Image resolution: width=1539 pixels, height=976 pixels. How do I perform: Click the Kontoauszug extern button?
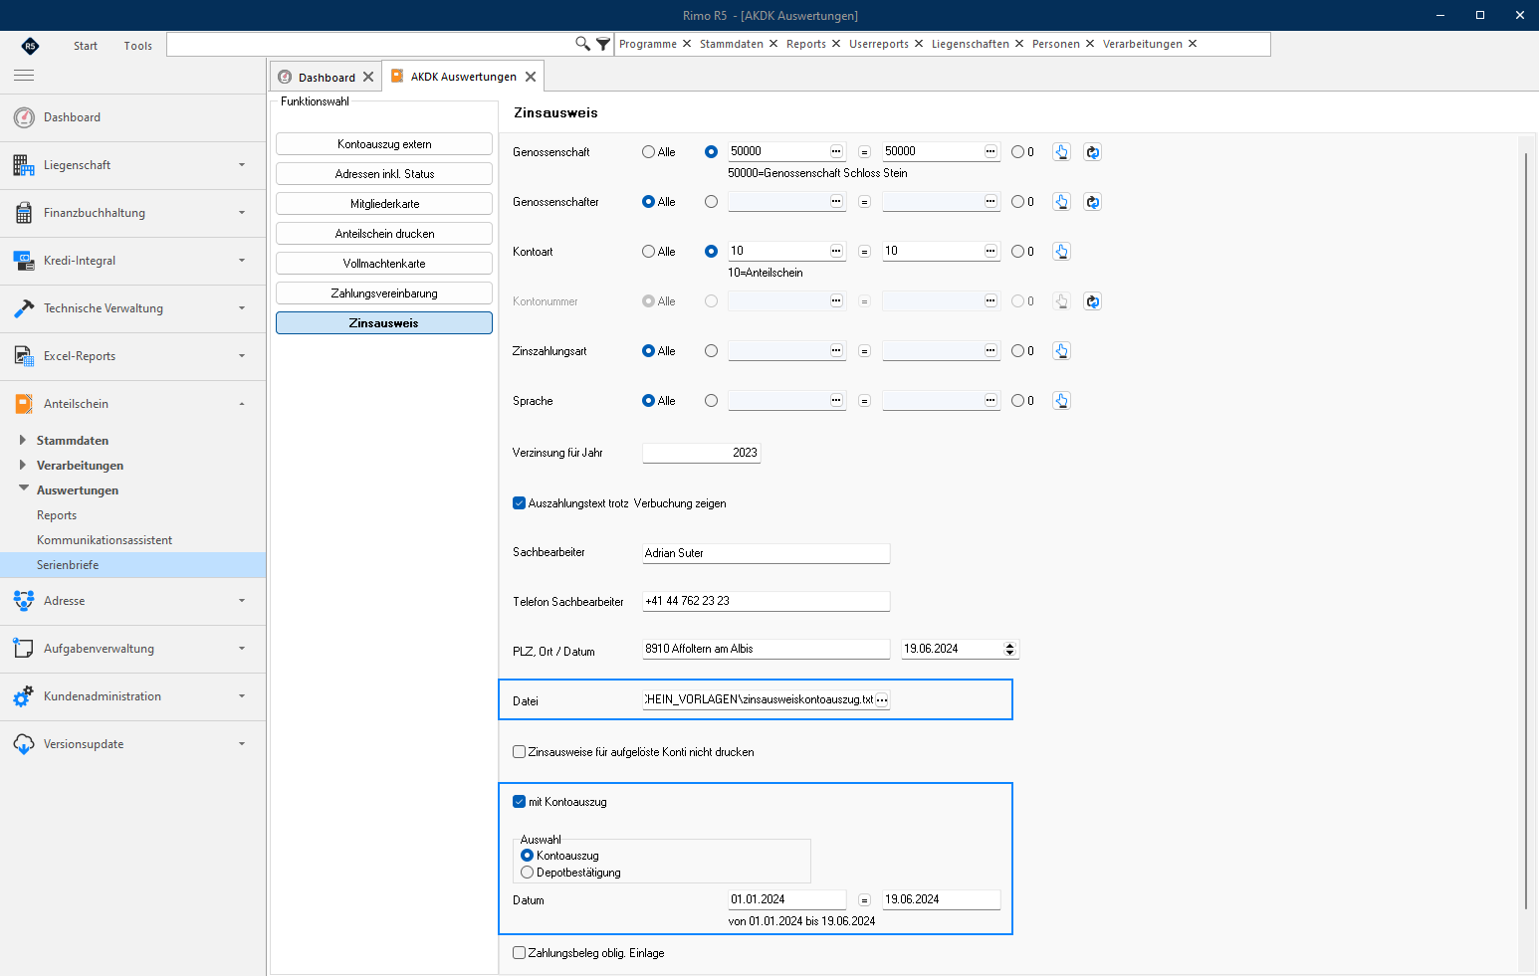(384, 144)
